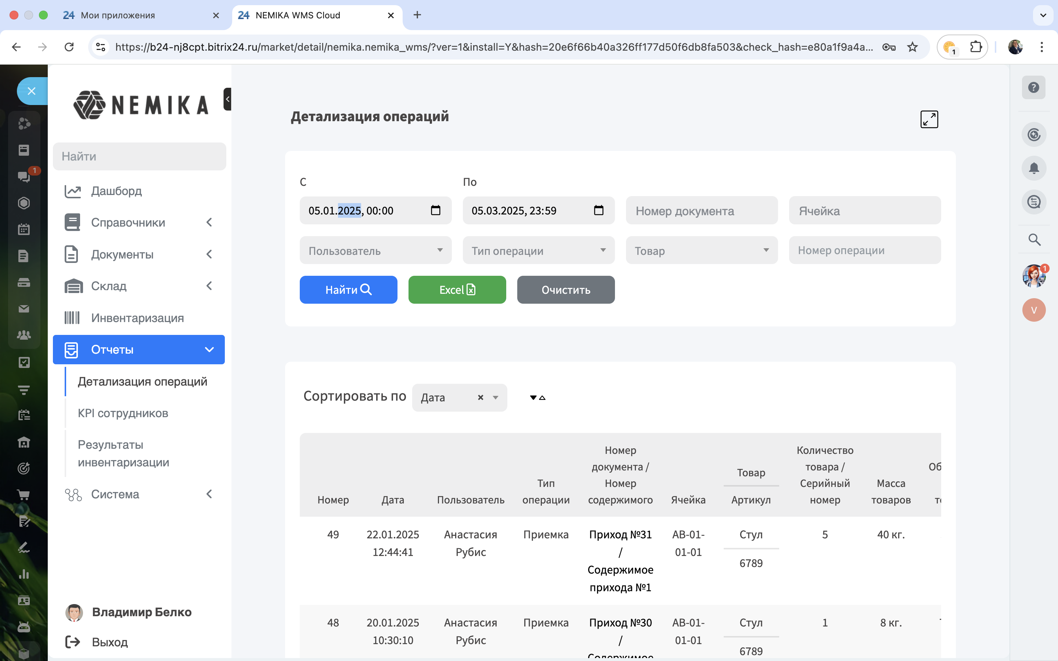The width and height of the screenshot is (1058, 661).
Task: Click the fullscreen expand icon
Action: (x=929, y=119)
